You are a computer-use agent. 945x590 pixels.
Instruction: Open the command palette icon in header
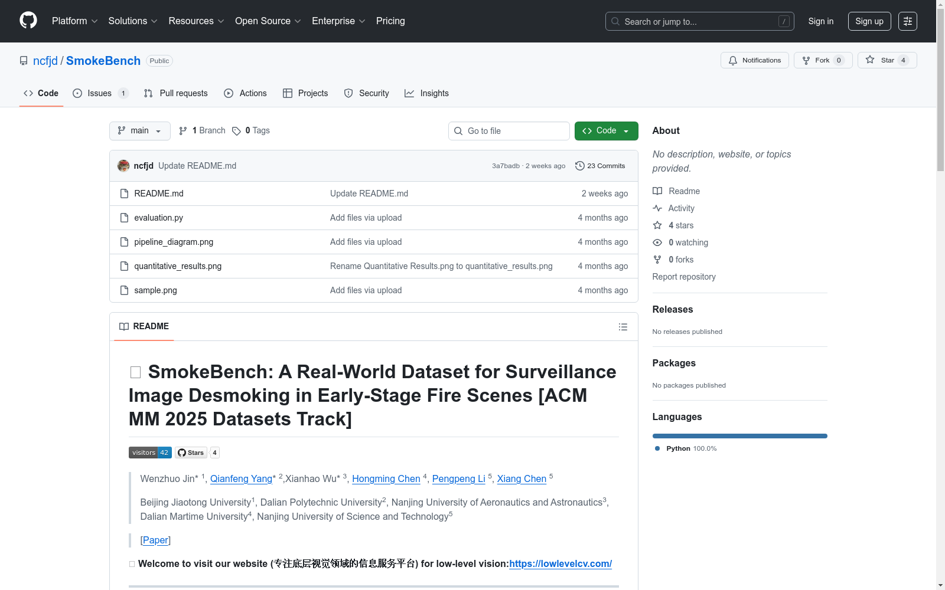point(908,21)
